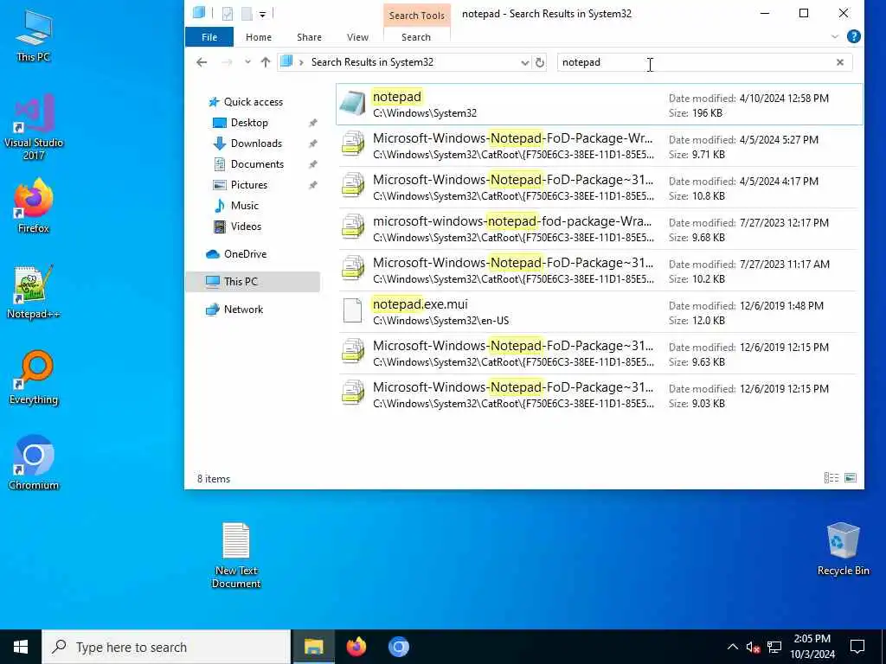Go back with the Explorer back arrow
The width and height of the screenshot is (886, 664).
tap(202, 62)
